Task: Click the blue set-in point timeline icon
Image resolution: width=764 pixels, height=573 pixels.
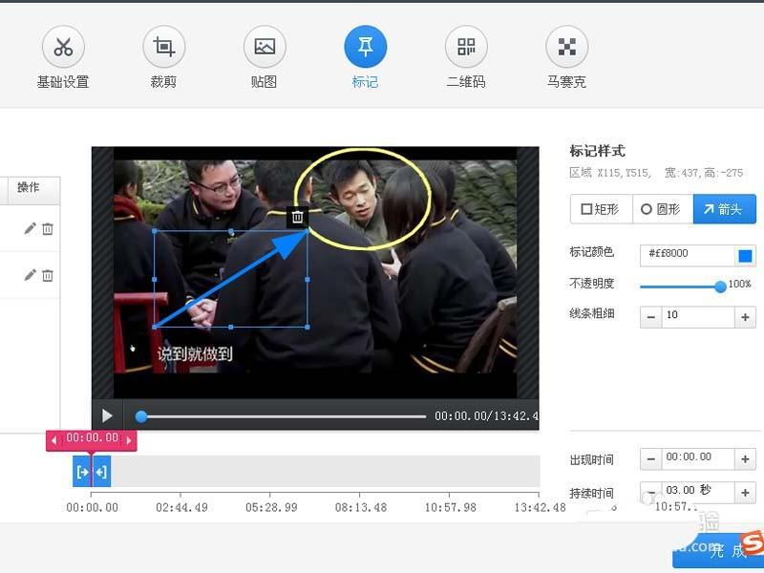Action: pos(82,471)
